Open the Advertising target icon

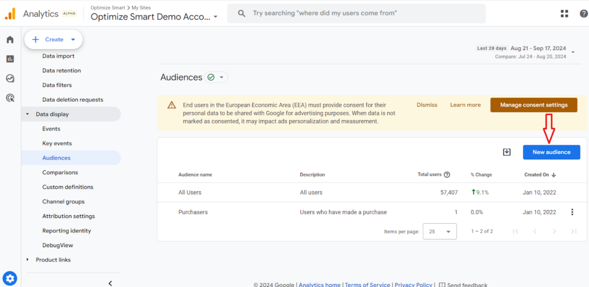pyautogui.click(x=10, y=98)
